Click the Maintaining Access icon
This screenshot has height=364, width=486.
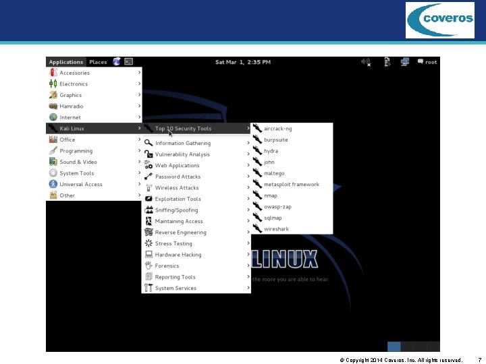148,220
